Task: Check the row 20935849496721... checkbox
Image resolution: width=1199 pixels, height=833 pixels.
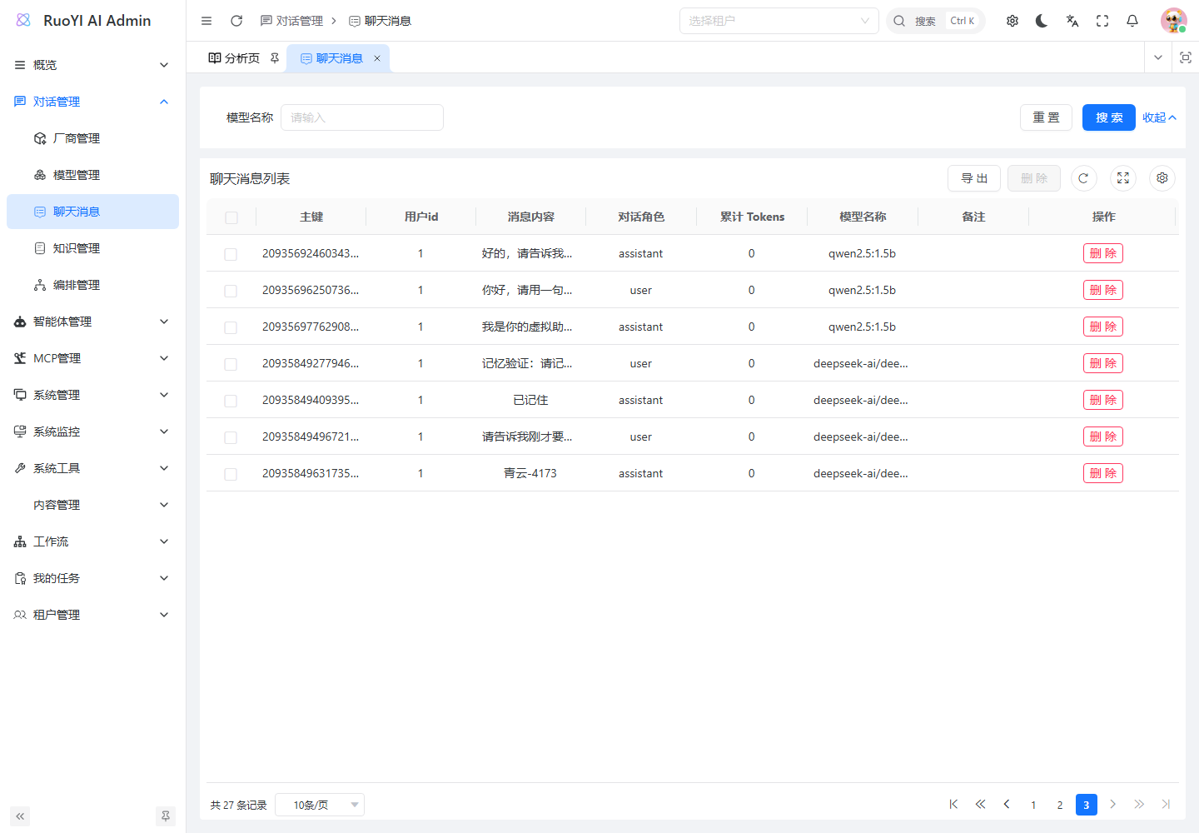Action: point(231,437)
